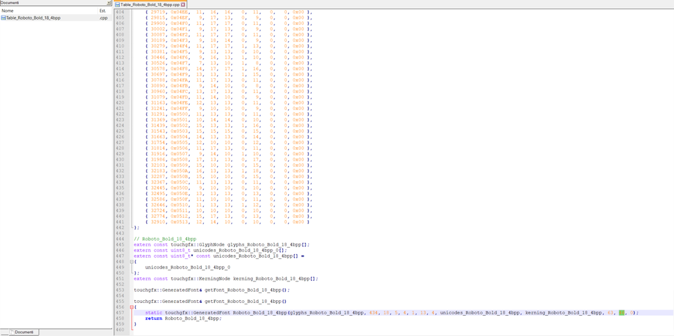Select the Table_Roboto_Bold_18_4bpp.cpp editor tab

click(150, 4)
